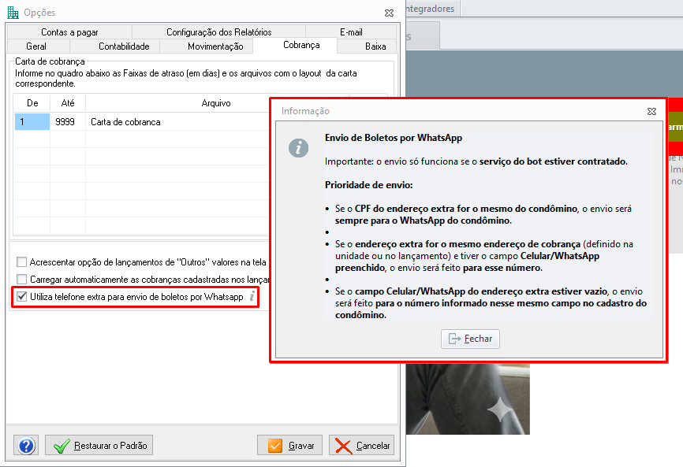Save settings with the Gravar button
The height and width of the screenshot is (467, 683).
pyautogui.click(x=289, y=445)
